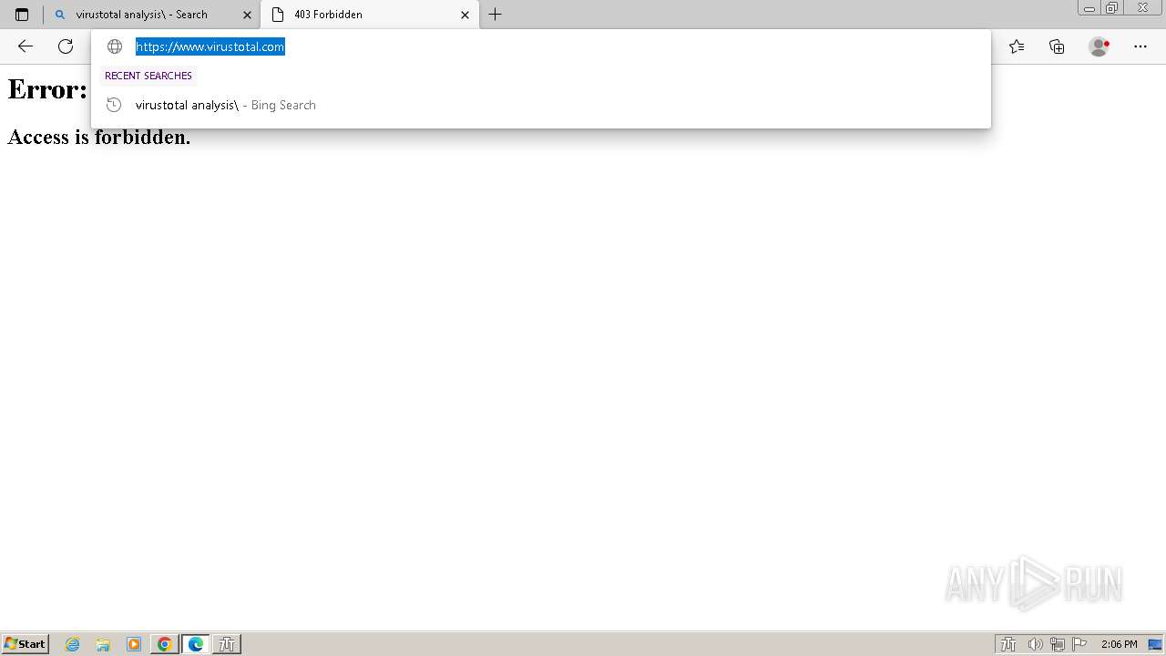Close the virustotal analysis Search tab
The image size is (1166, 656).
pyautogui.click(x=247, y=15)
